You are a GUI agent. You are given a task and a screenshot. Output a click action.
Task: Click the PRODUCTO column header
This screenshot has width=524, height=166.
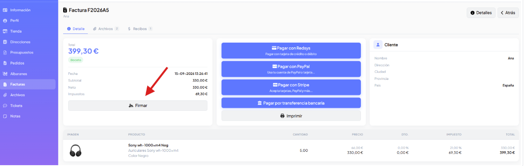[x=137, y=135]
